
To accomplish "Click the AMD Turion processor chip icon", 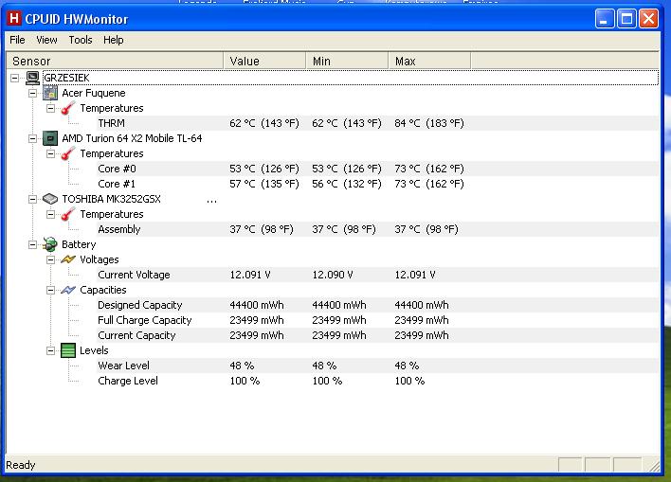I will pos(50,138).
